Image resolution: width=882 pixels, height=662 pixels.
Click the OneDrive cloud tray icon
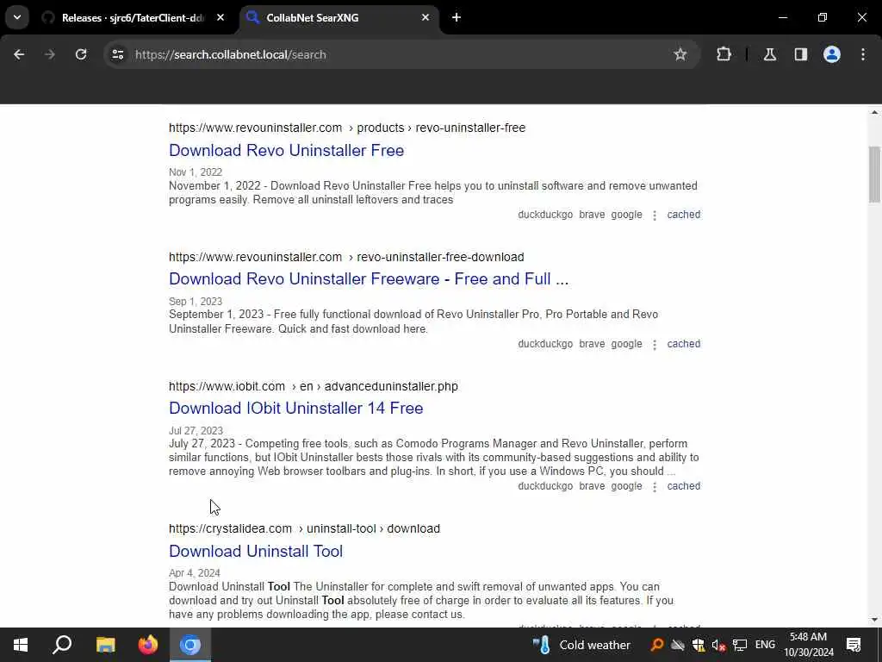pos(678,645)
